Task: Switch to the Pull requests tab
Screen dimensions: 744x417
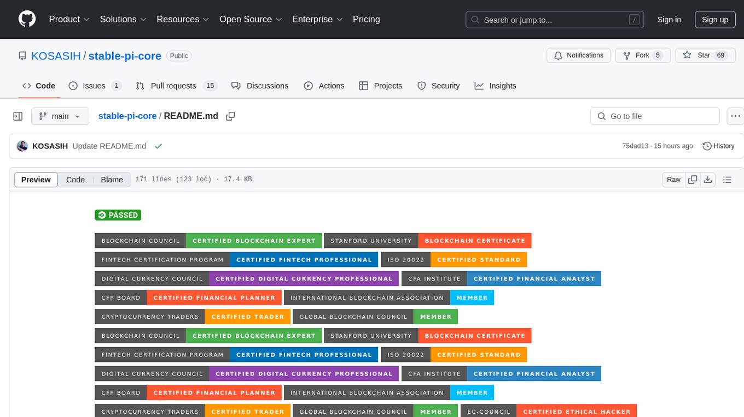Action: (x=176, y=86)
